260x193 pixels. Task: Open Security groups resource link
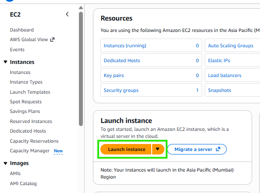121,91
